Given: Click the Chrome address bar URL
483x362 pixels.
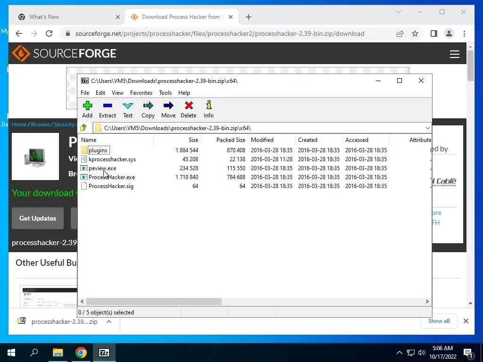Looking at the screenshot, I should click(x=220, y=33).
